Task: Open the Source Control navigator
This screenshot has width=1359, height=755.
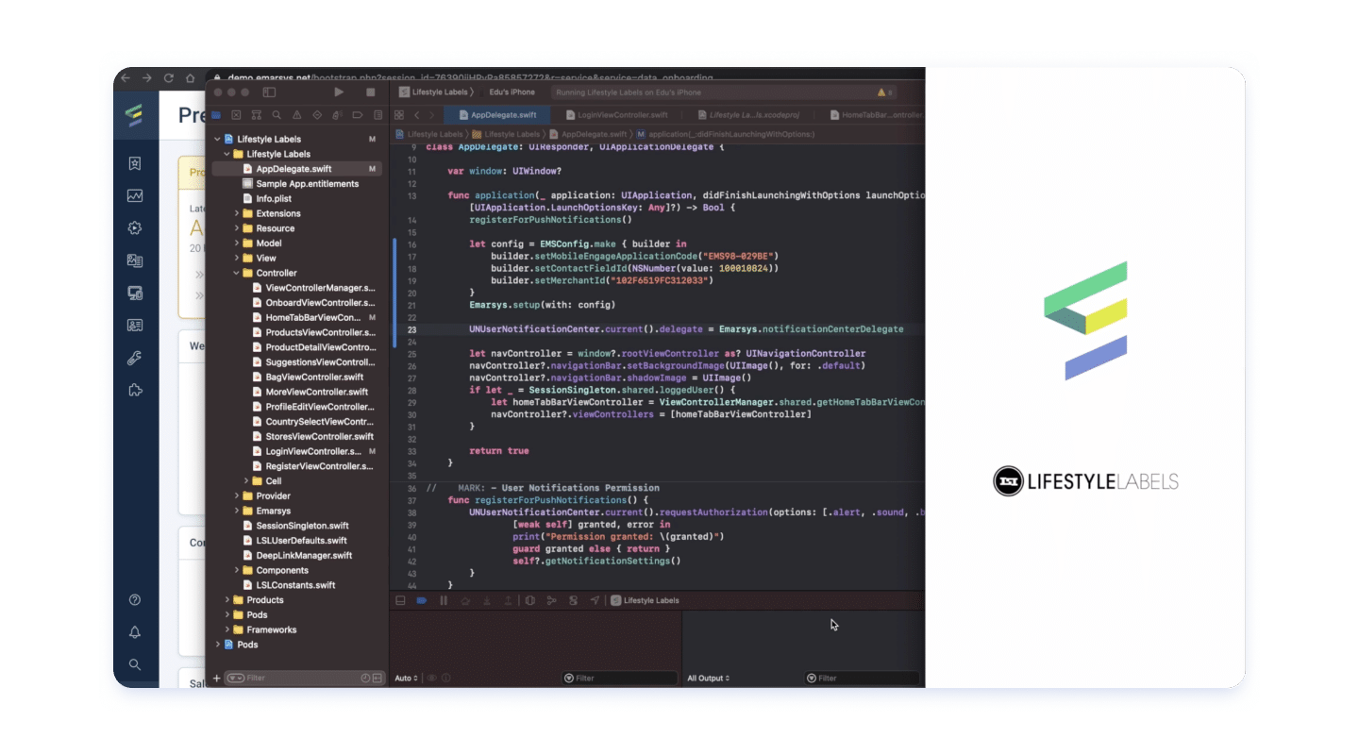Action: pos(236,115)
